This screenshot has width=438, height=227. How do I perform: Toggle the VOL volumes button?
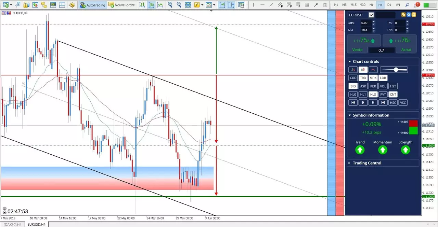(x=383, y=86)
